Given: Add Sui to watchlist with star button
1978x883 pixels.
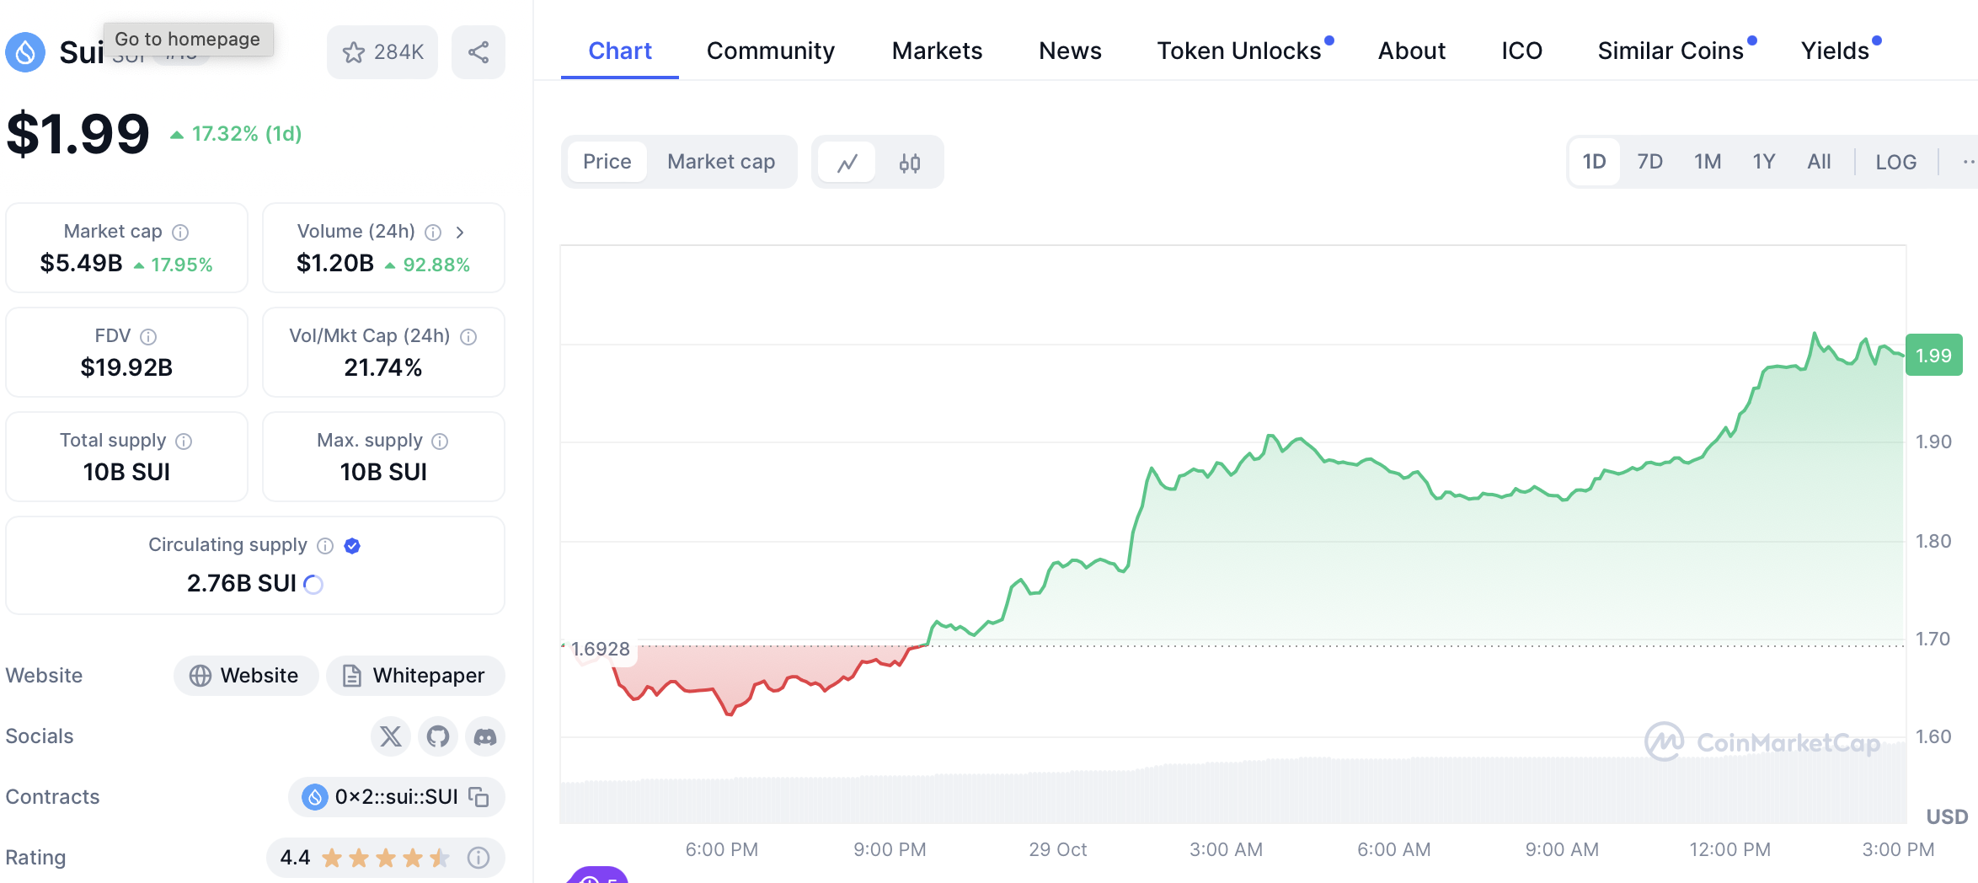Looking at the screenshot, I should [x=382, y=52].
